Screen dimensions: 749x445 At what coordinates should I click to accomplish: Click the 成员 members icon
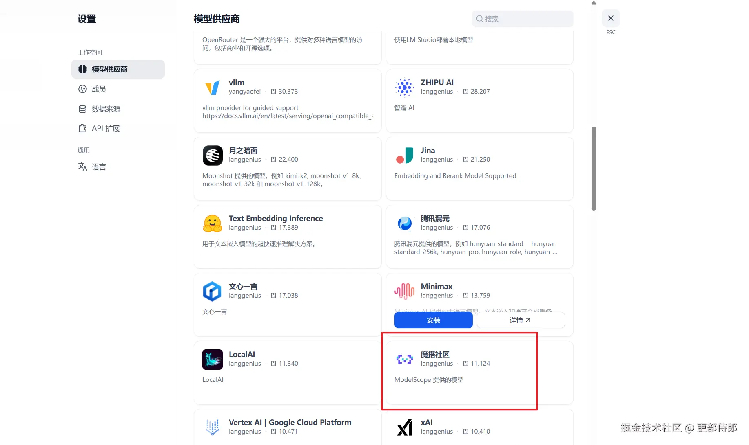pos(82,89)
